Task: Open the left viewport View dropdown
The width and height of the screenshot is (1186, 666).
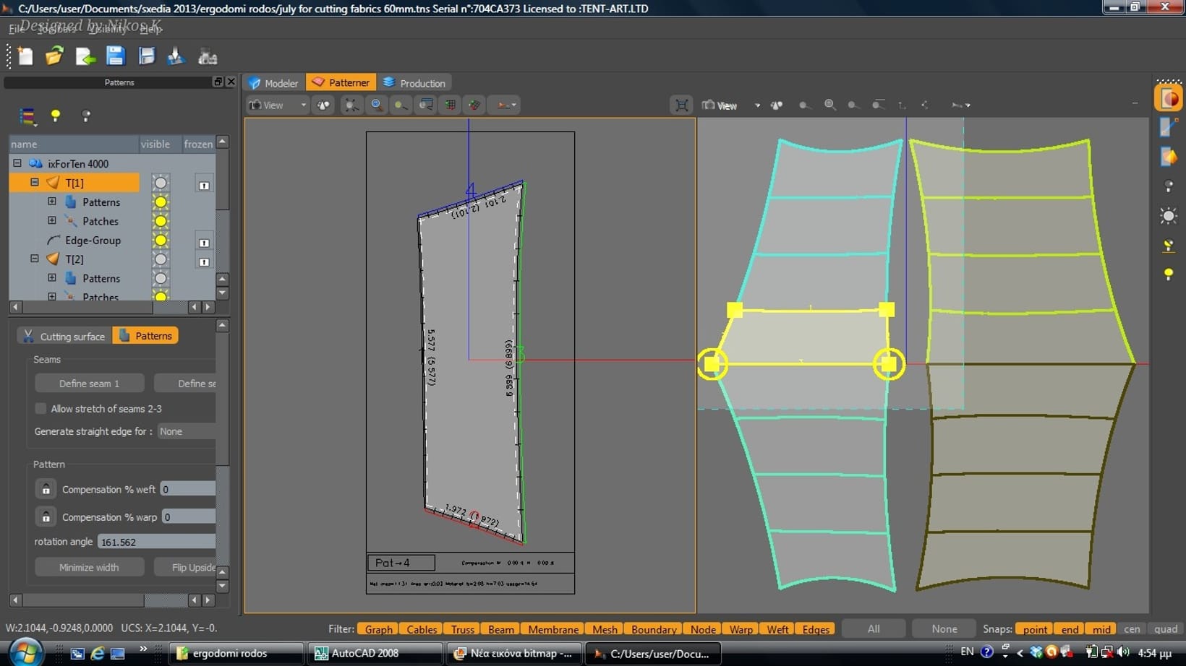Action: pos(278,105)
